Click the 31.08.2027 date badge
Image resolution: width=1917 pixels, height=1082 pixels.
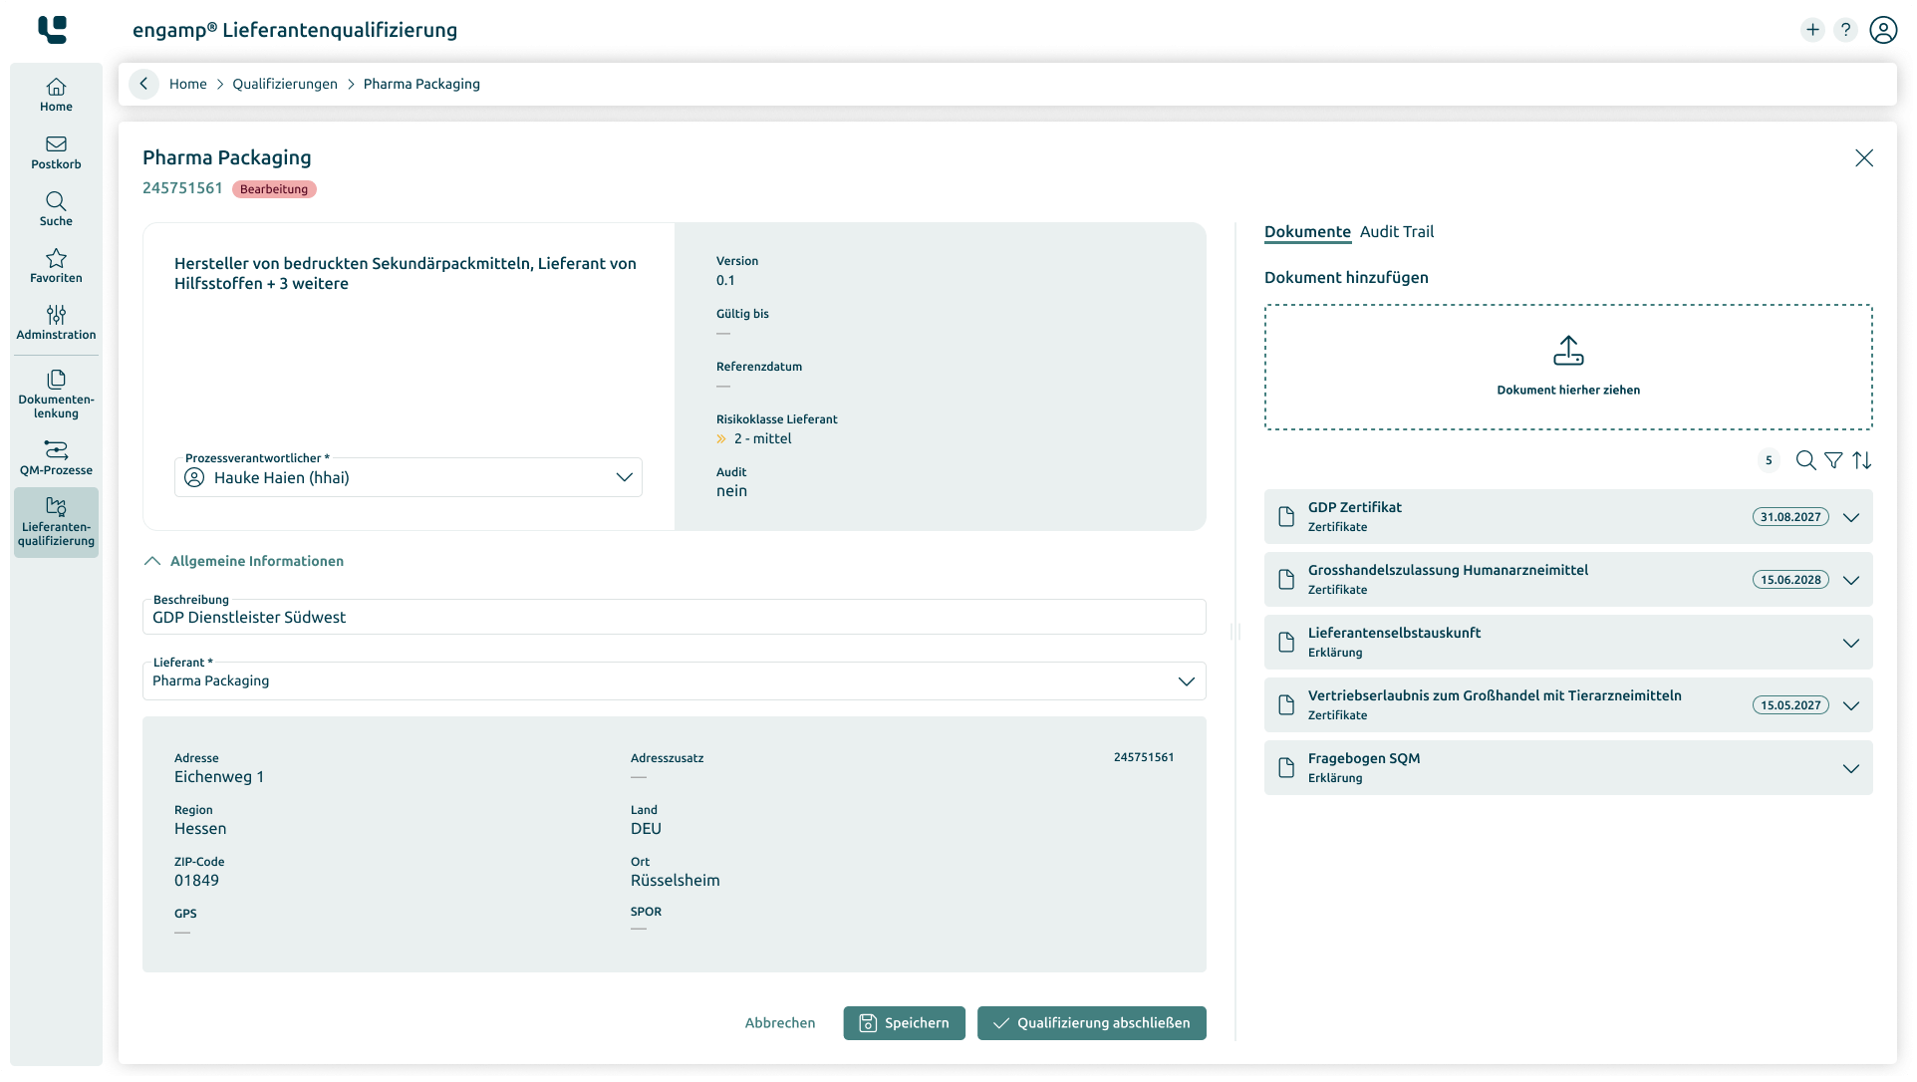tap(1791, 518)
